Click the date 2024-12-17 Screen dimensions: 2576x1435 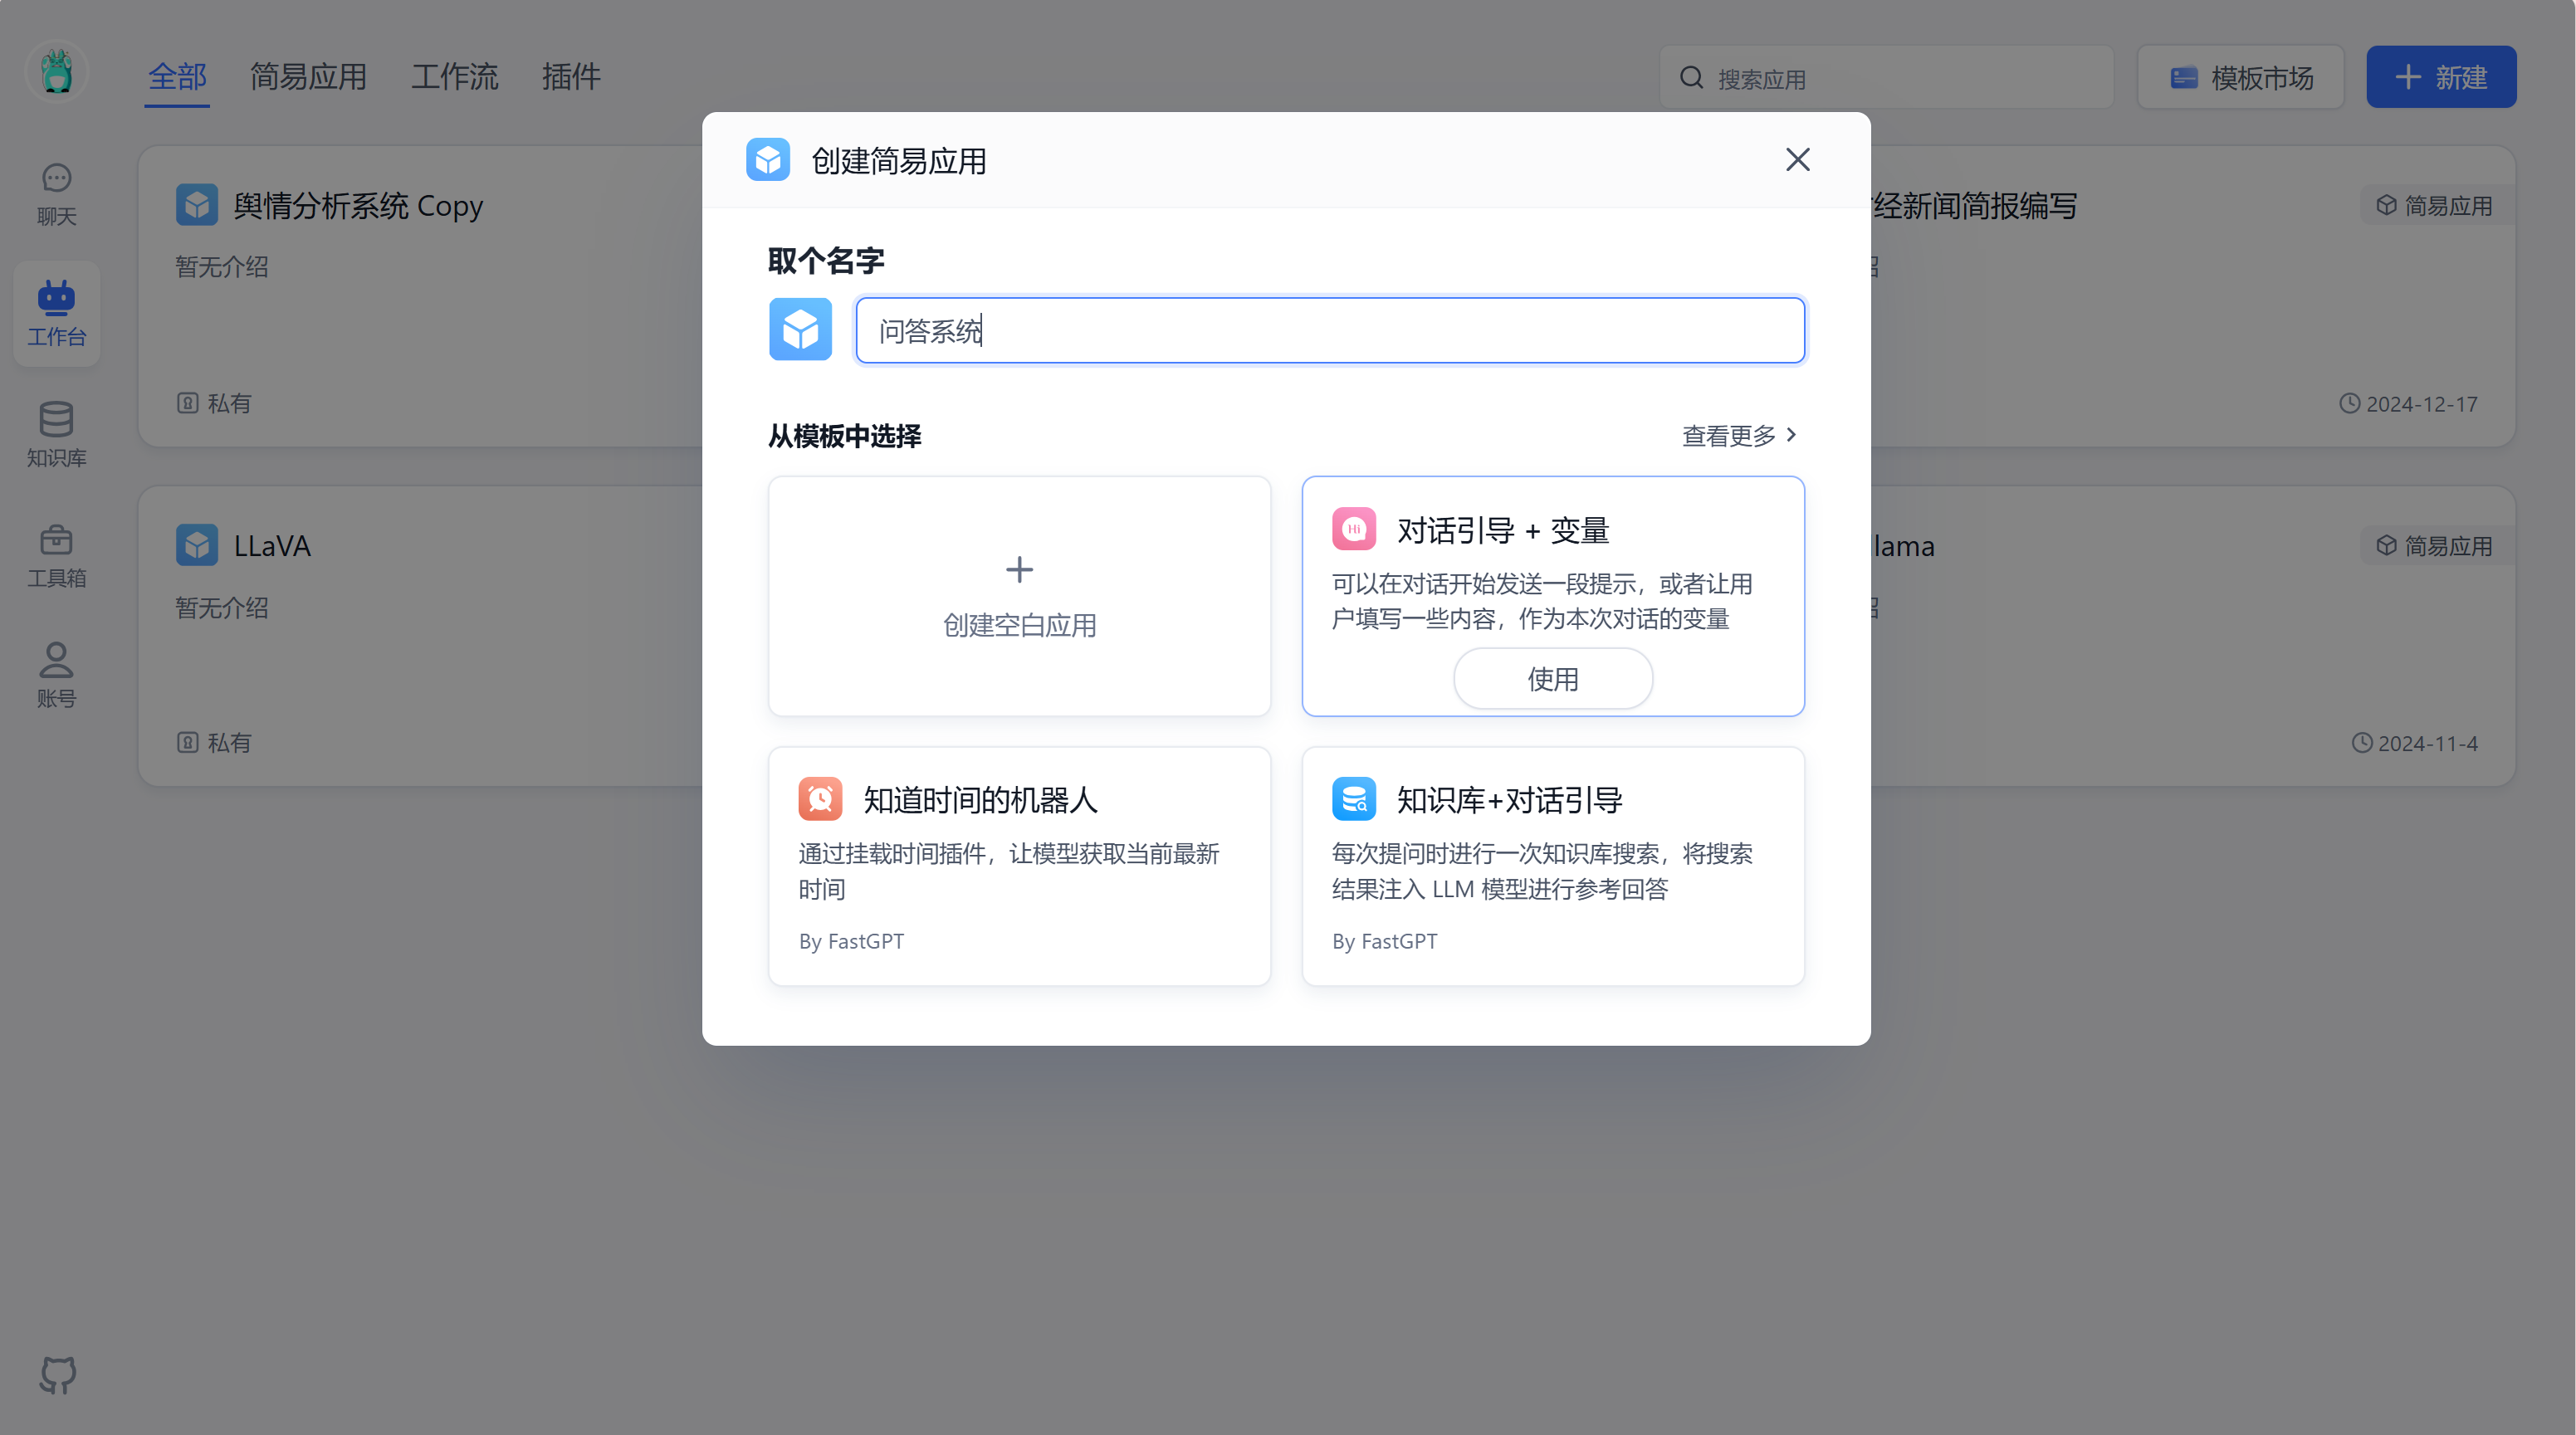[2421, 404]
